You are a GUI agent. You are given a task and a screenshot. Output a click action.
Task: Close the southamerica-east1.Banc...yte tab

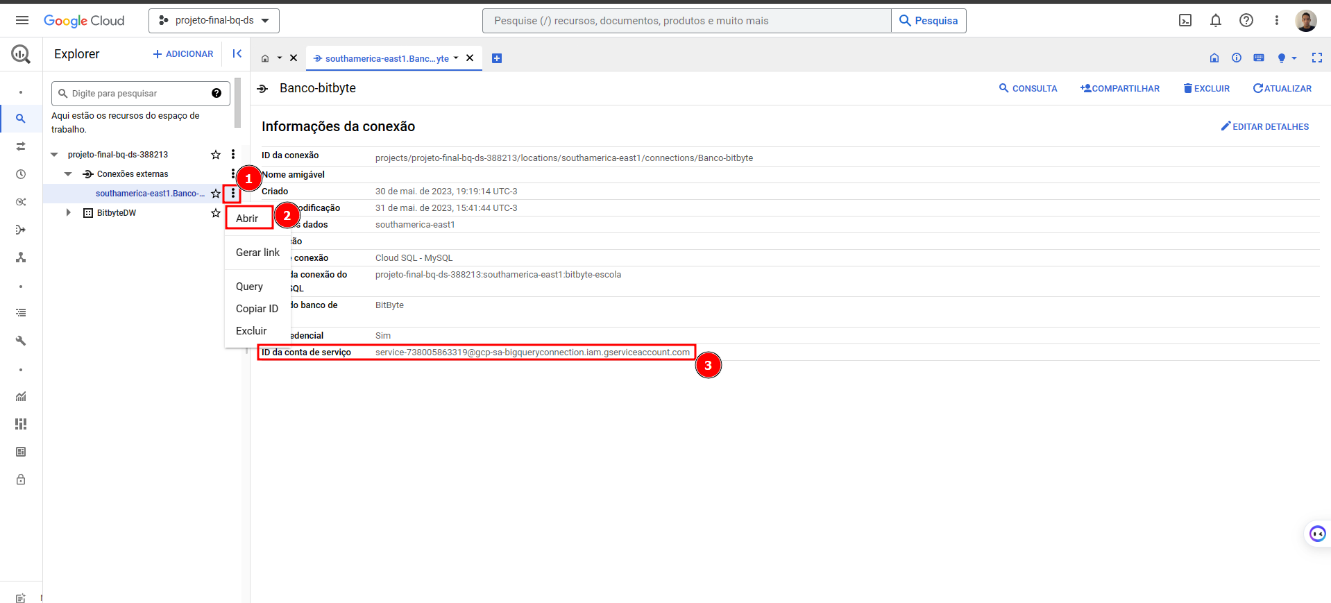point(470,58)
